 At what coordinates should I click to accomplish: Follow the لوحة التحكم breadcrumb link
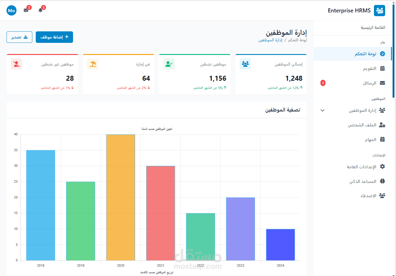pyautogui.click(x=297, y=40)
